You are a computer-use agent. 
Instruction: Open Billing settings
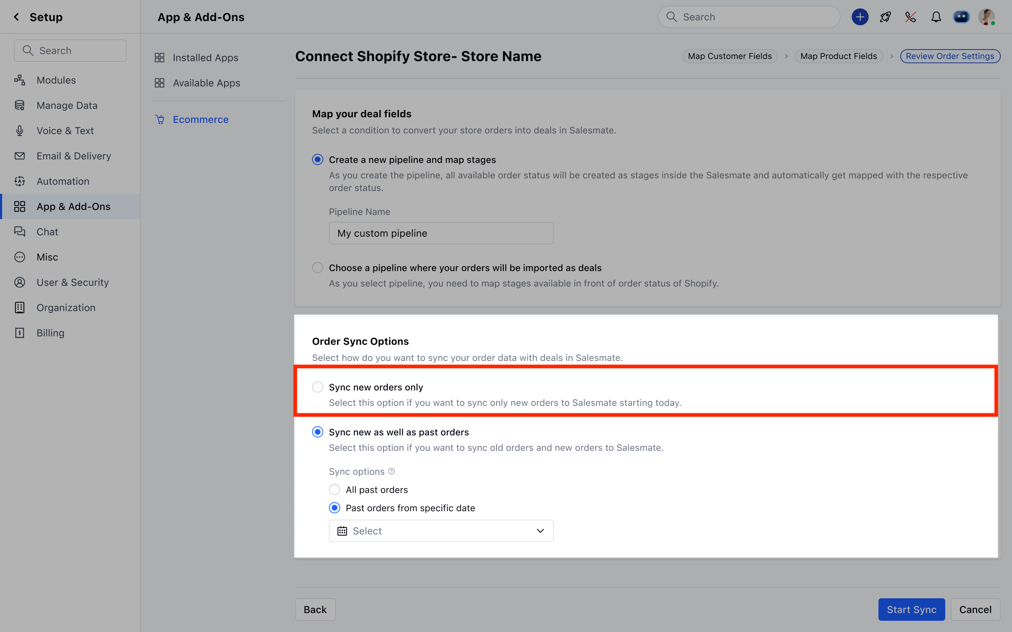tap(51, 333)
